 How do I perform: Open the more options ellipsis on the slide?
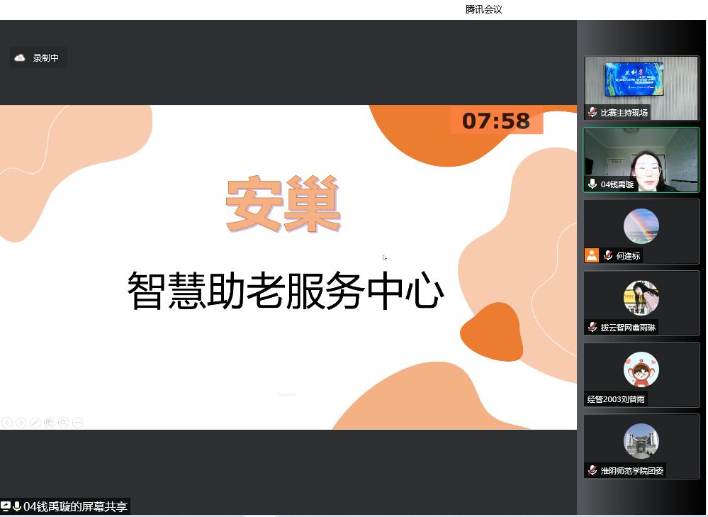click(x=78, y=423)
